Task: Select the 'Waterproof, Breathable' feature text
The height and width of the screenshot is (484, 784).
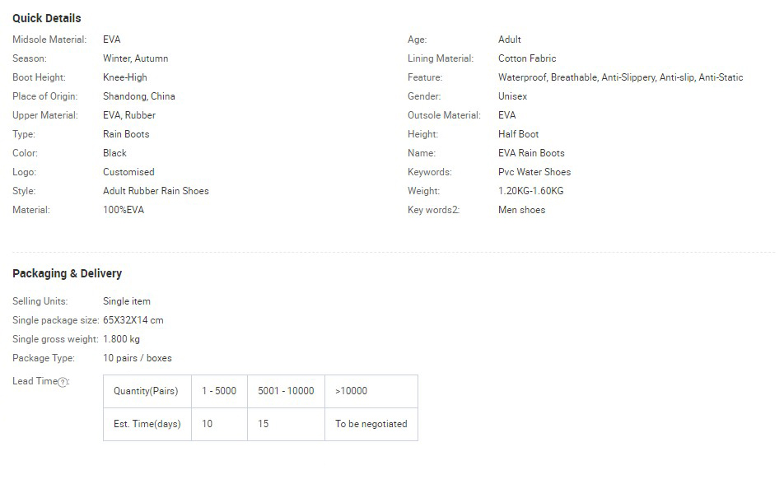Action: 548,77
